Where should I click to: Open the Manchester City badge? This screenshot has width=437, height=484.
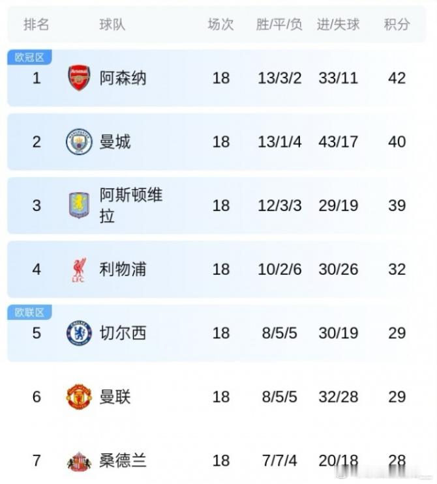(x=79, y=141)
